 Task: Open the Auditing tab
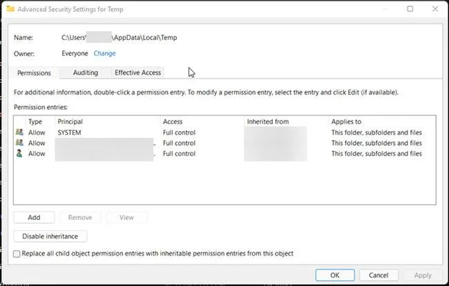tap(86, 72)
